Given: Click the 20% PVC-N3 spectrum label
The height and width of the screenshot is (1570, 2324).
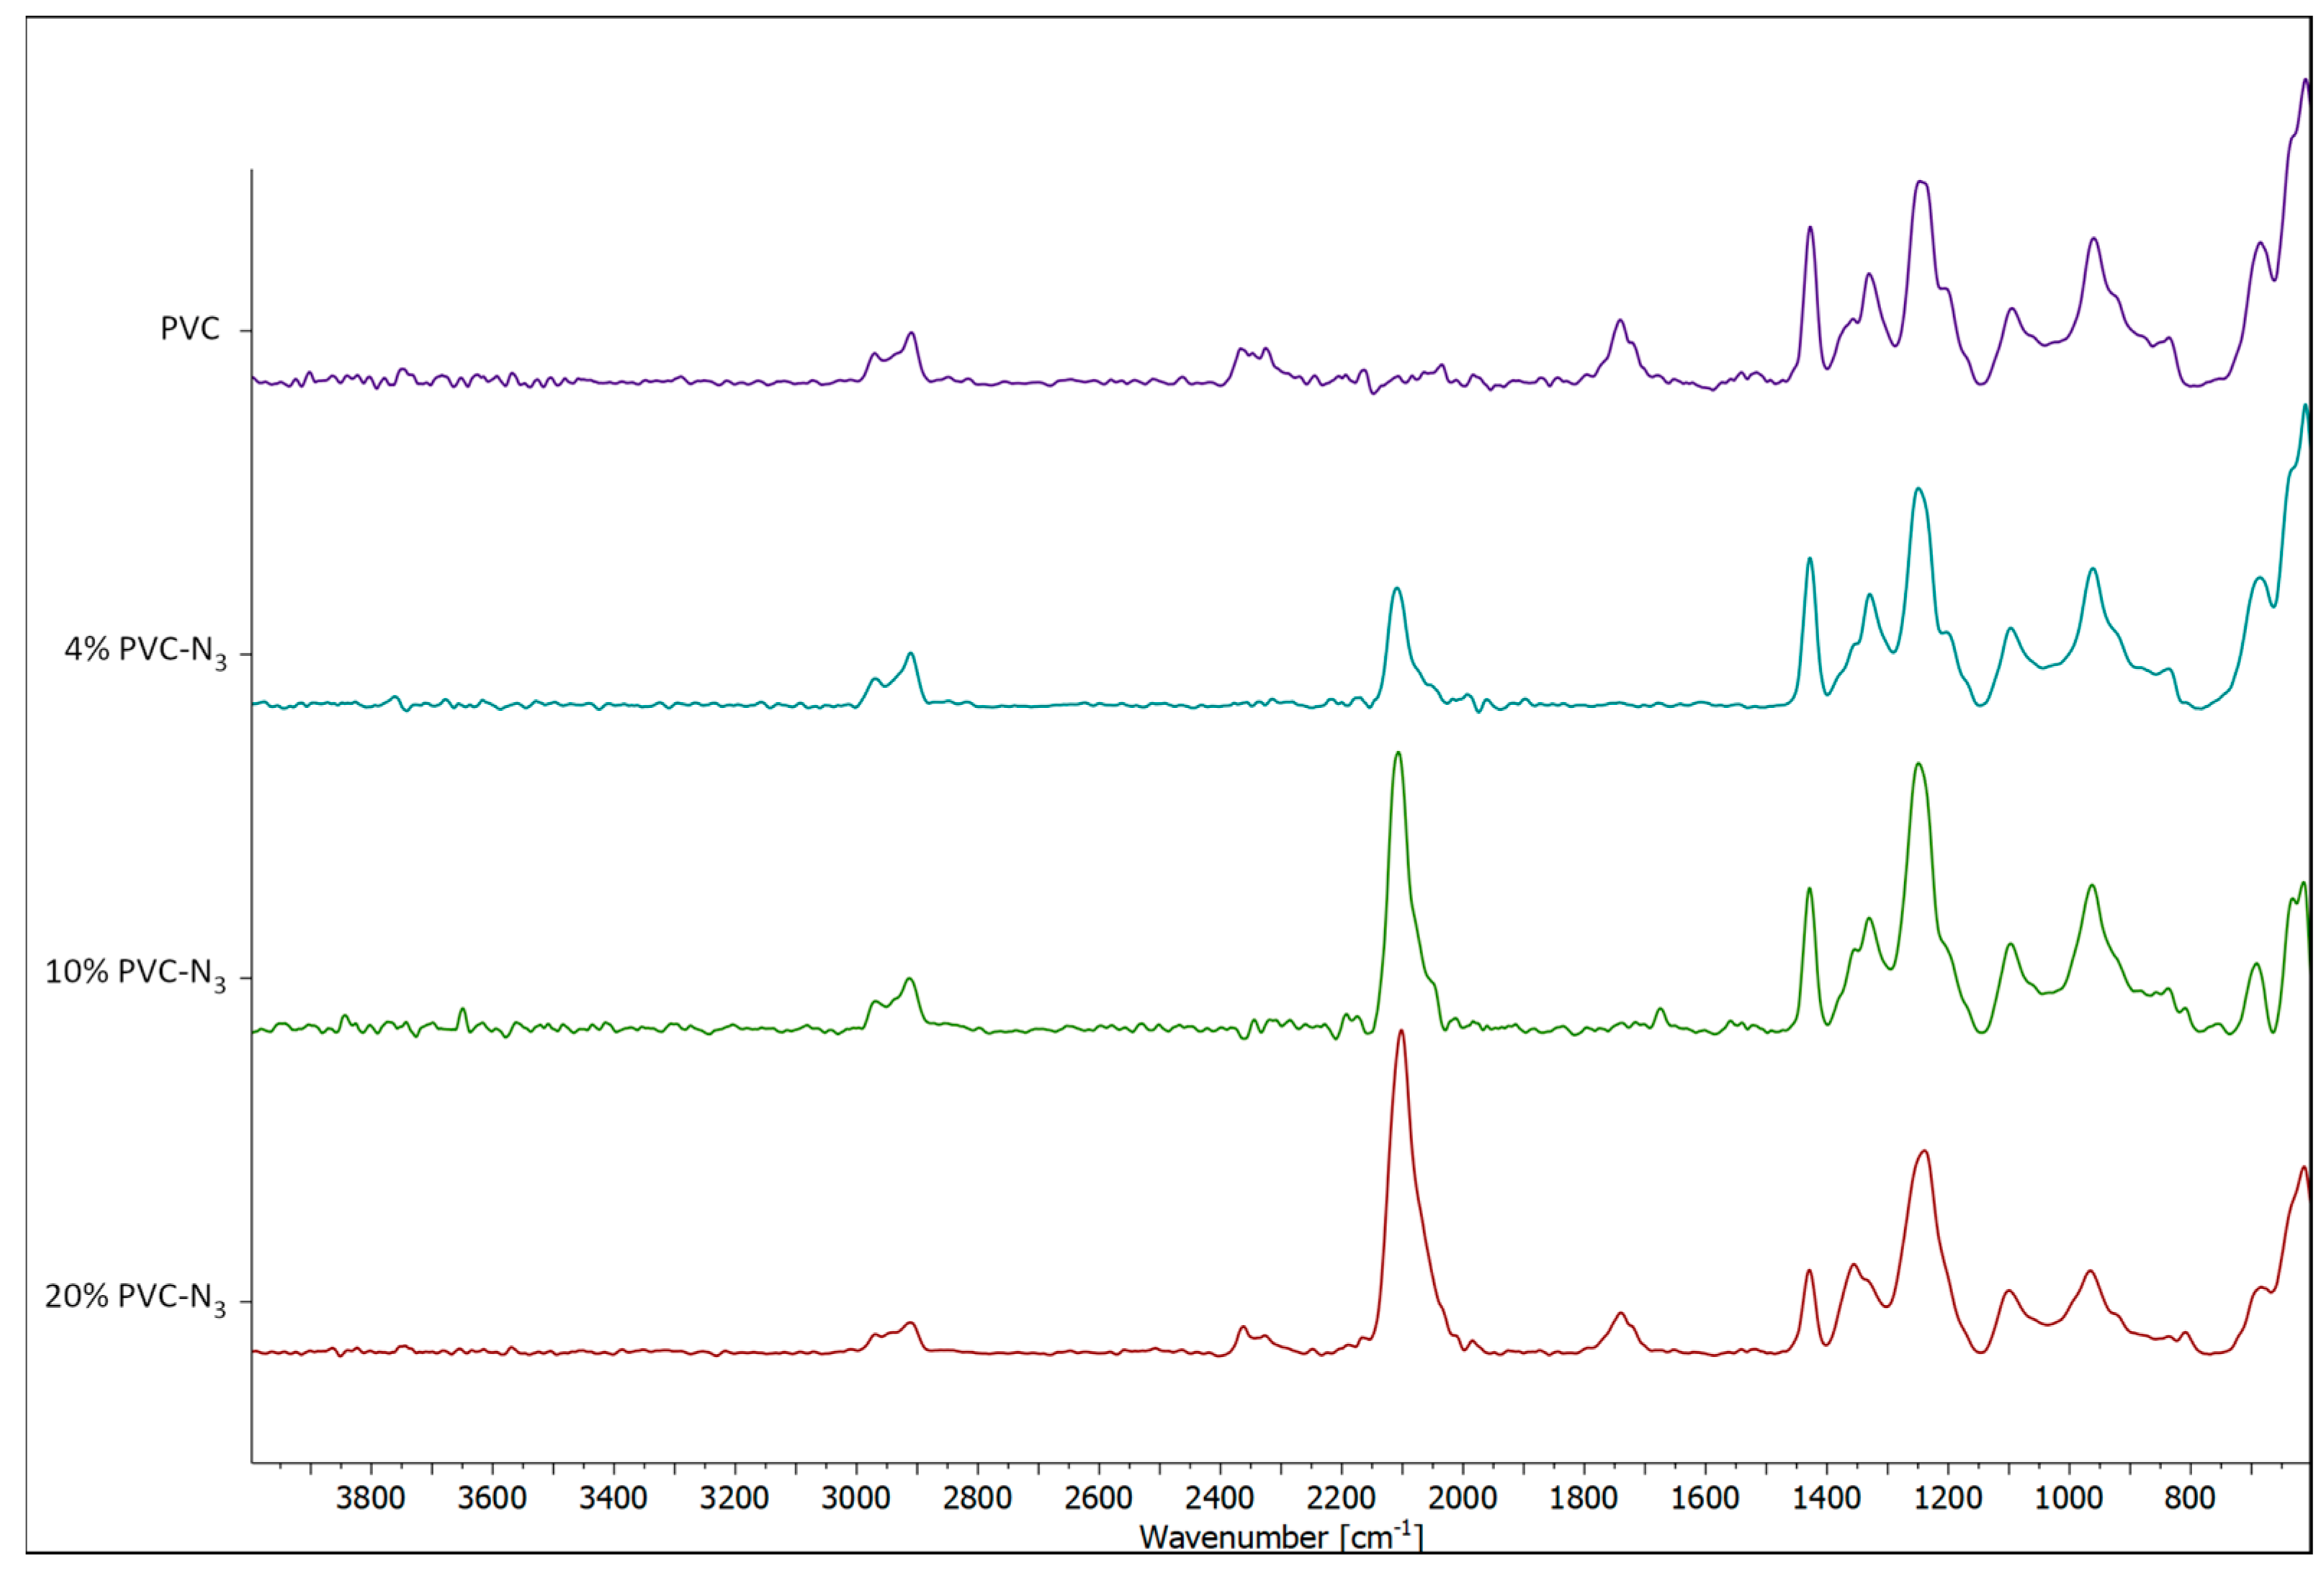Looking at the screenshot, I should (136, 1298).
